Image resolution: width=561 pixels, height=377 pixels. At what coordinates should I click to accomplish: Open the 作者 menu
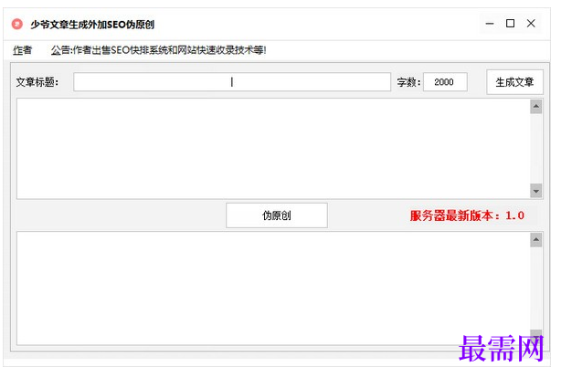(23, 50)
